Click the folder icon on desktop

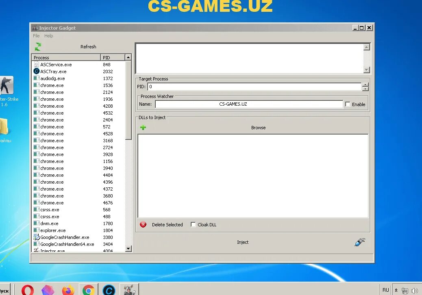coord(4,126)
